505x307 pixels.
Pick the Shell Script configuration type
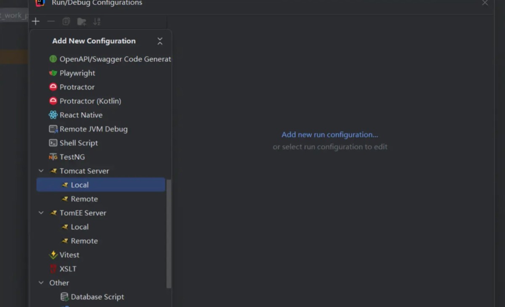[x=78, y=143]
